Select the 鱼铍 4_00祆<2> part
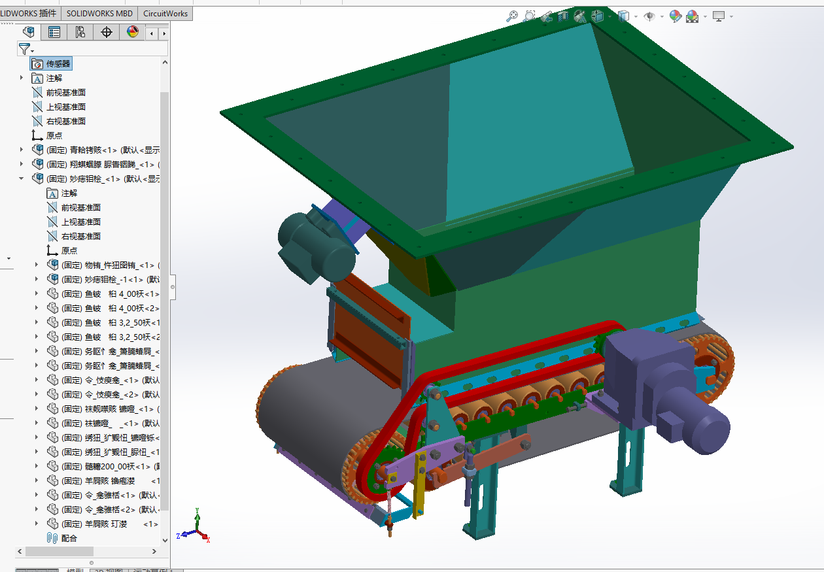Viewport: 824px width, 572px height. [x=104, y=308]
